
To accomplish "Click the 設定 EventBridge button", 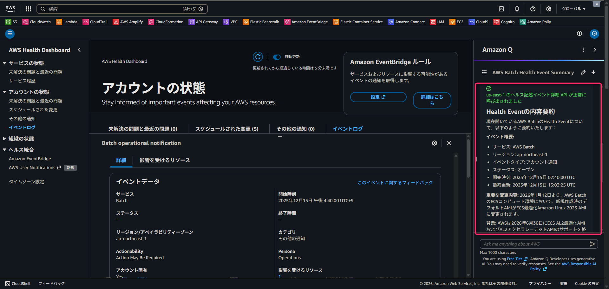I will coord(378,97).
